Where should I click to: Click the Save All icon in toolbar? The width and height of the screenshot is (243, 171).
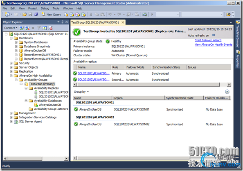(36, 15)
